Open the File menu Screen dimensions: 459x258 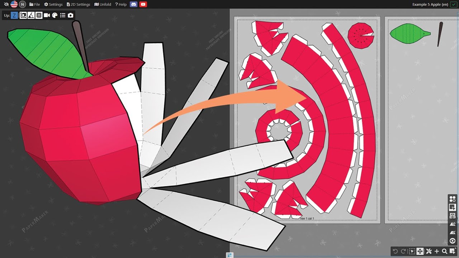click(34, 4)
